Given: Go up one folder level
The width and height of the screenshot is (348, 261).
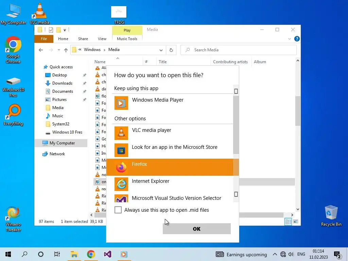Looking at the screenshot, I should coord(66,50).
